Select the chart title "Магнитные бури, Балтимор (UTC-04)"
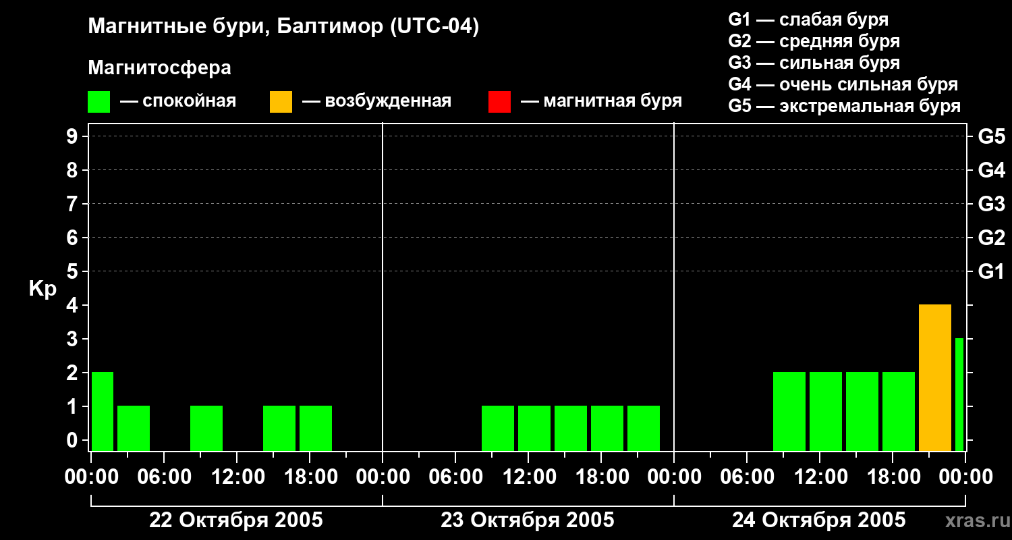 283,27
